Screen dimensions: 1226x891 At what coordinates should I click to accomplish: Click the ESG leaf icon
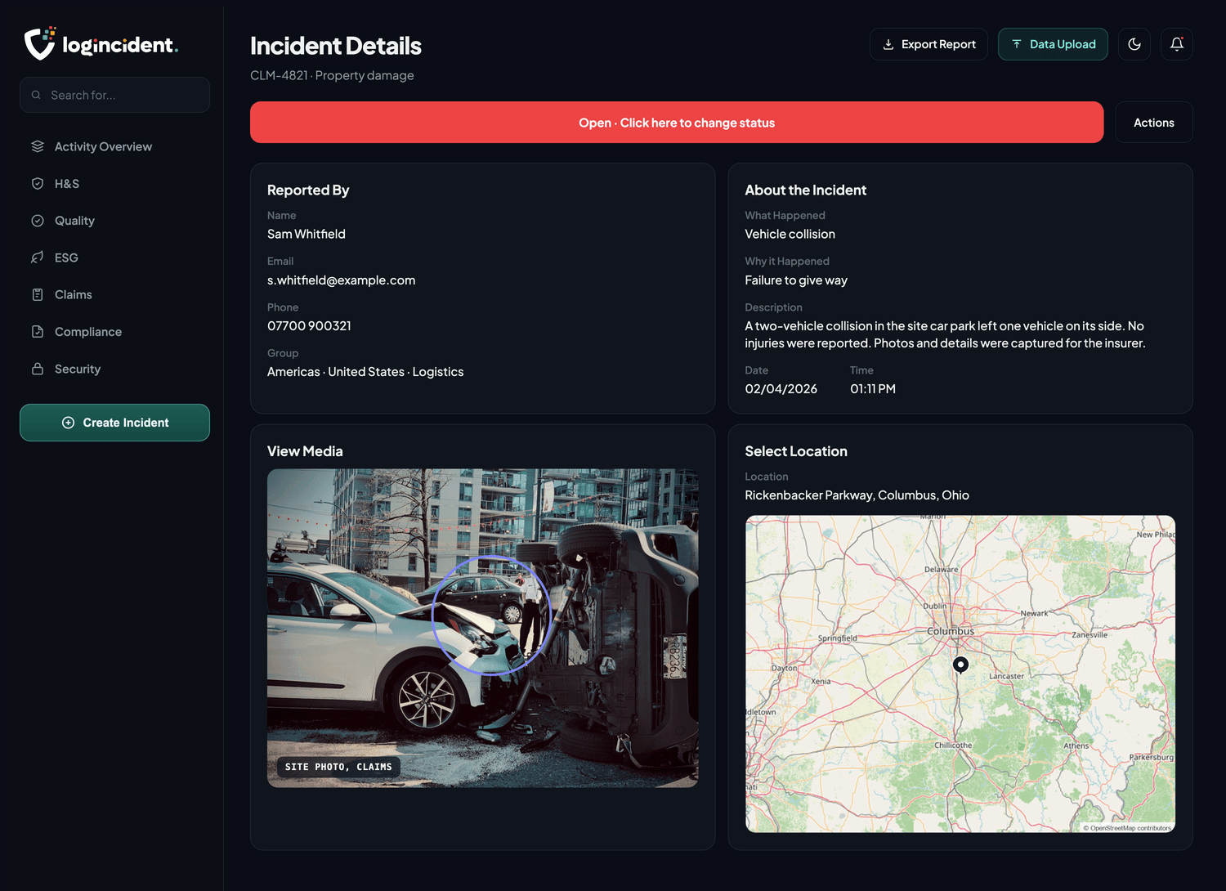coord(38,257)
